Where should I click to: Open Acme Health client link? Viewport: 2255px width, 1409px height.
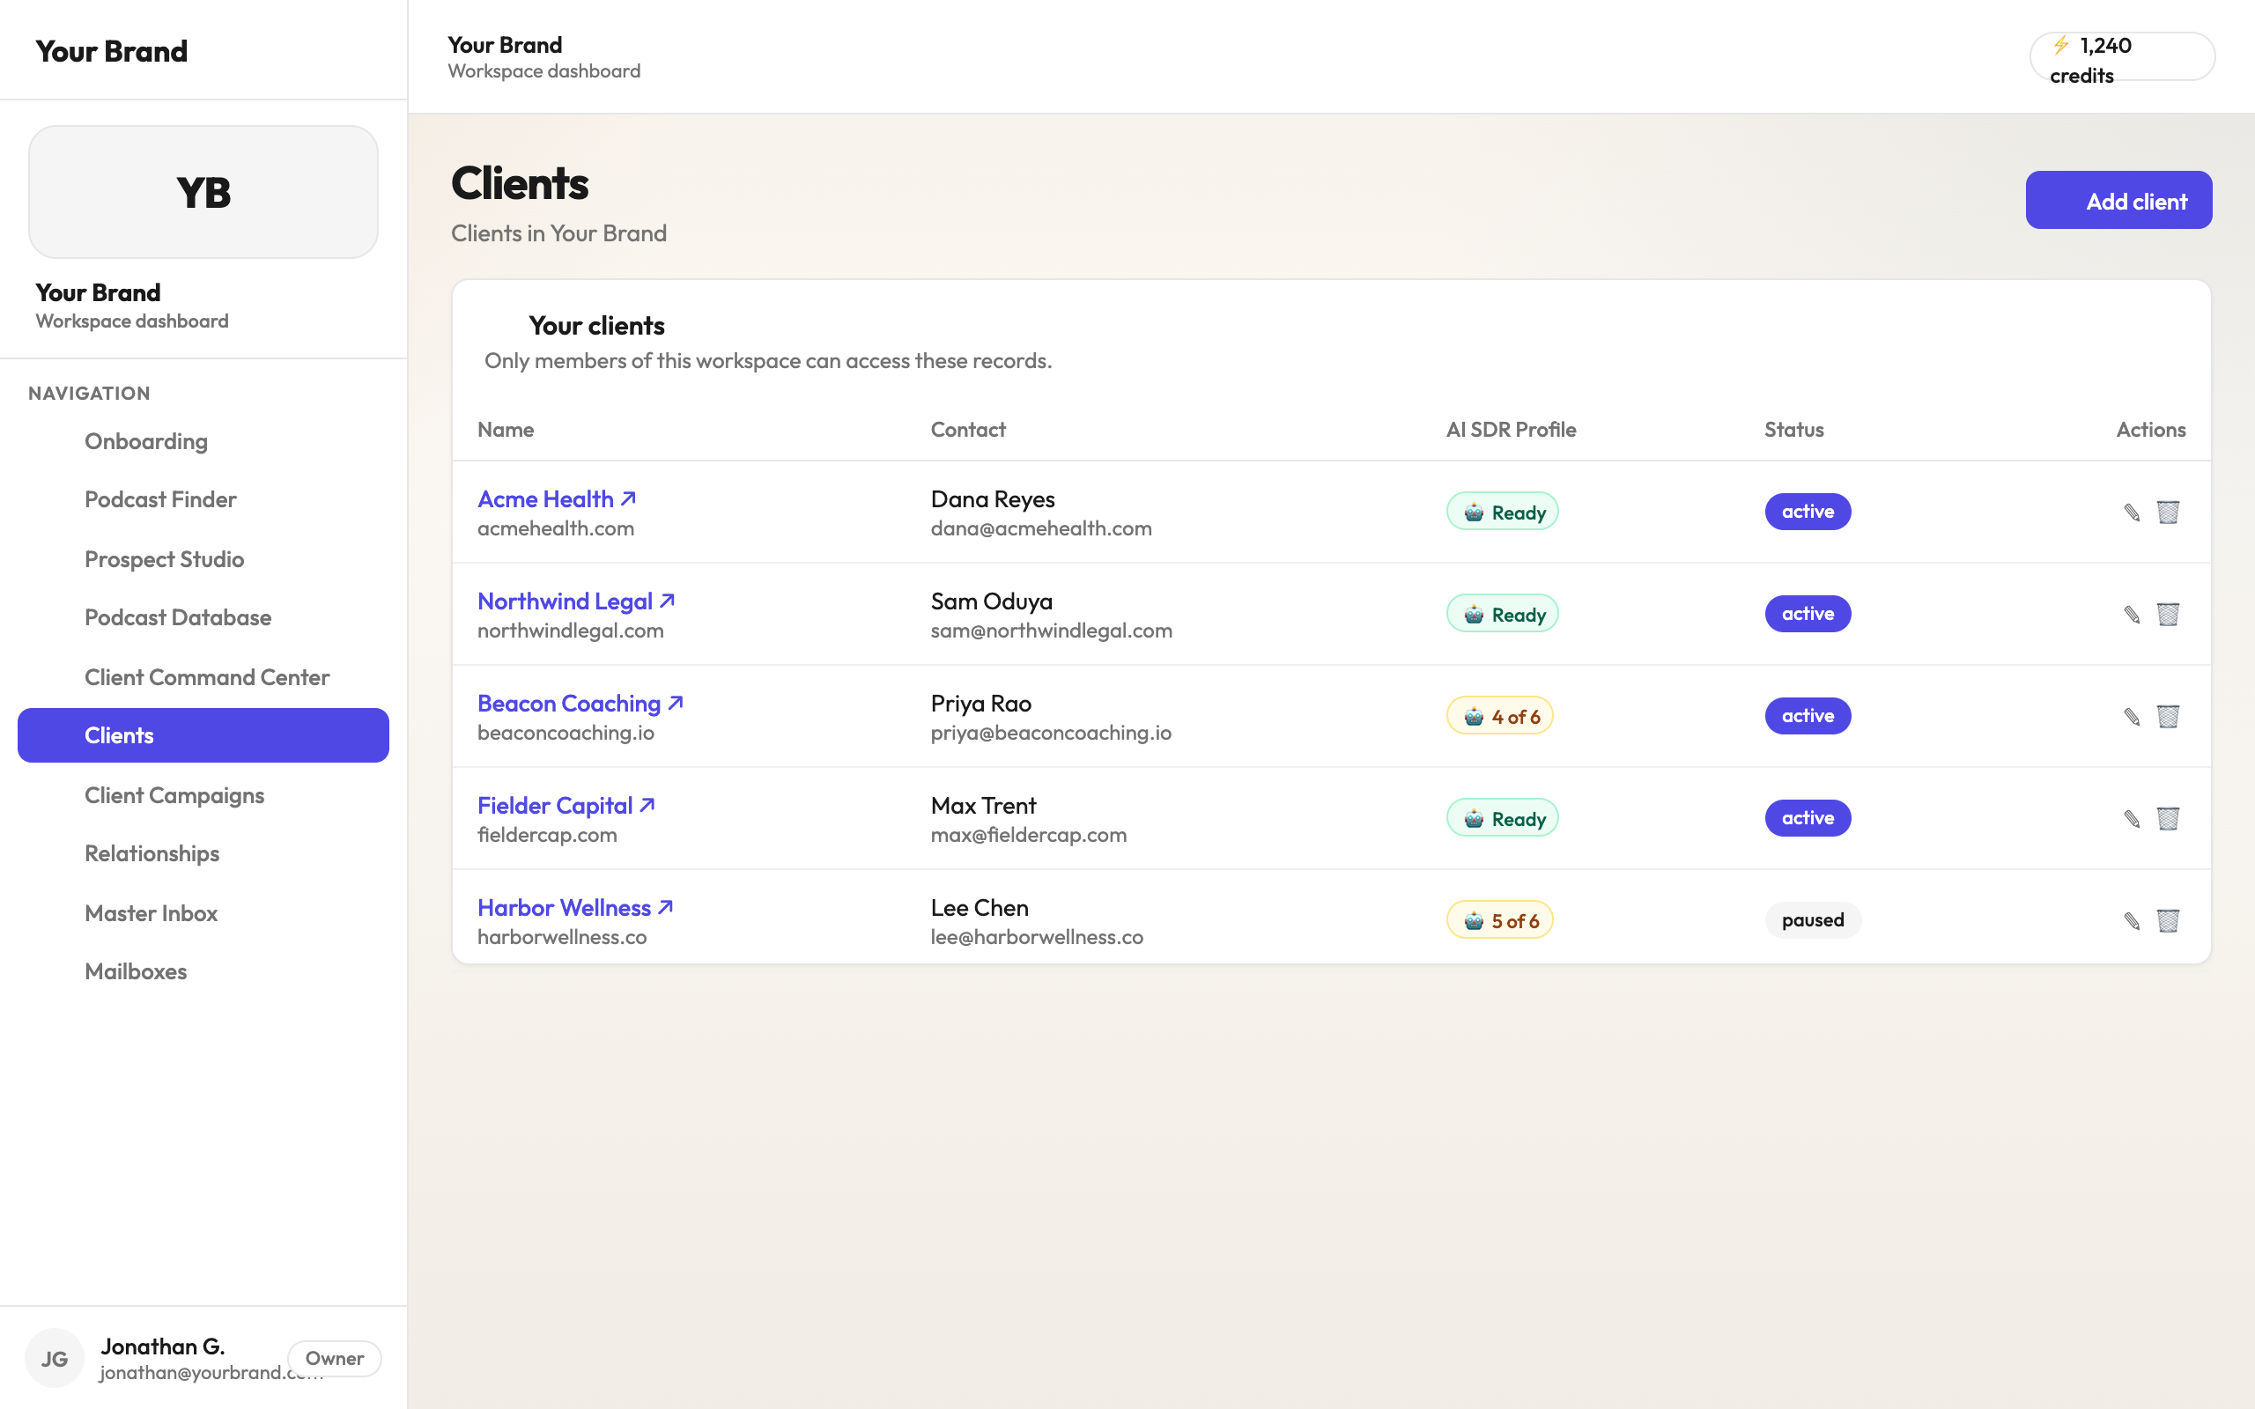(x=557, y=498)
